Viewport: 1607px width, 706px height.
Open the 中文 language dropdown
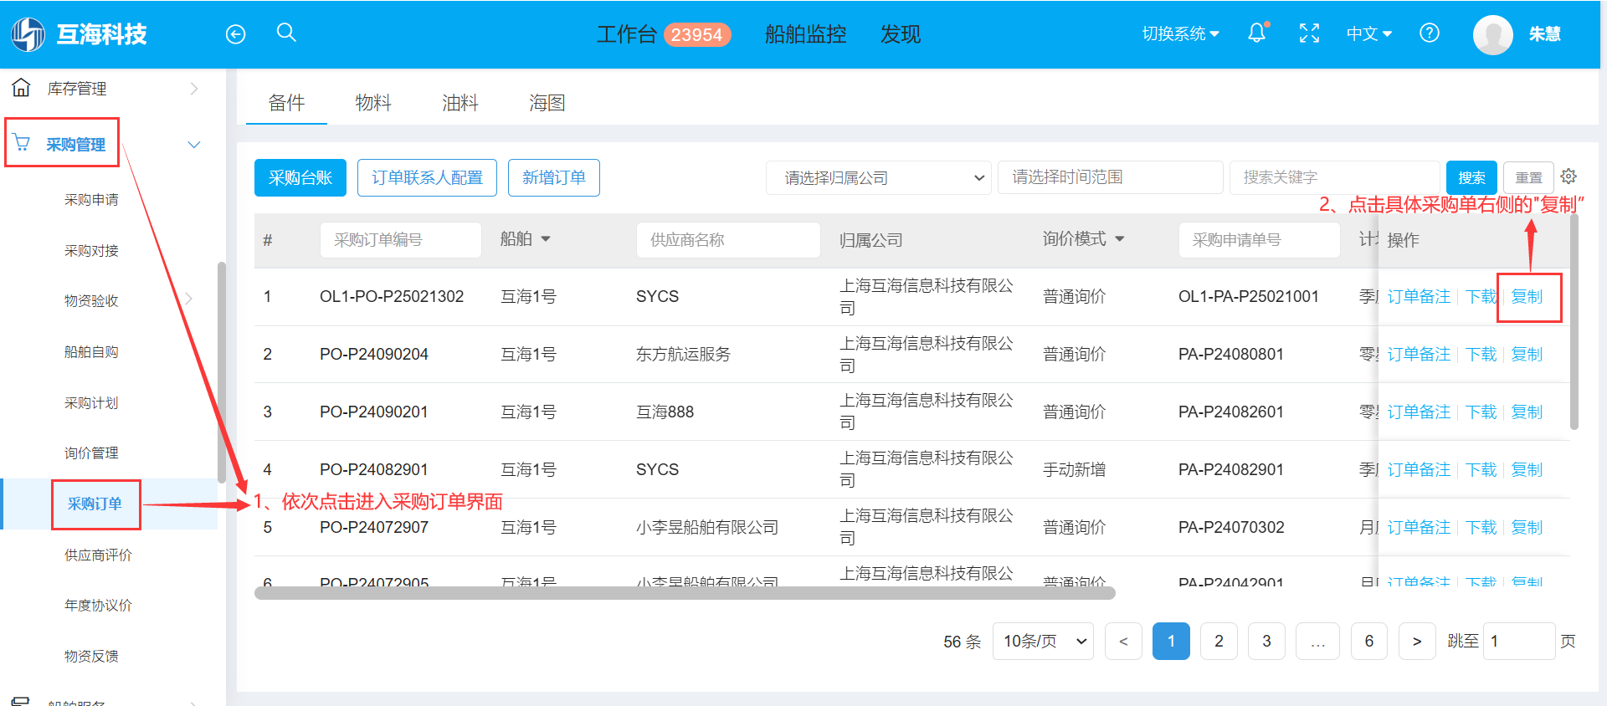[x=1368, y=34]
